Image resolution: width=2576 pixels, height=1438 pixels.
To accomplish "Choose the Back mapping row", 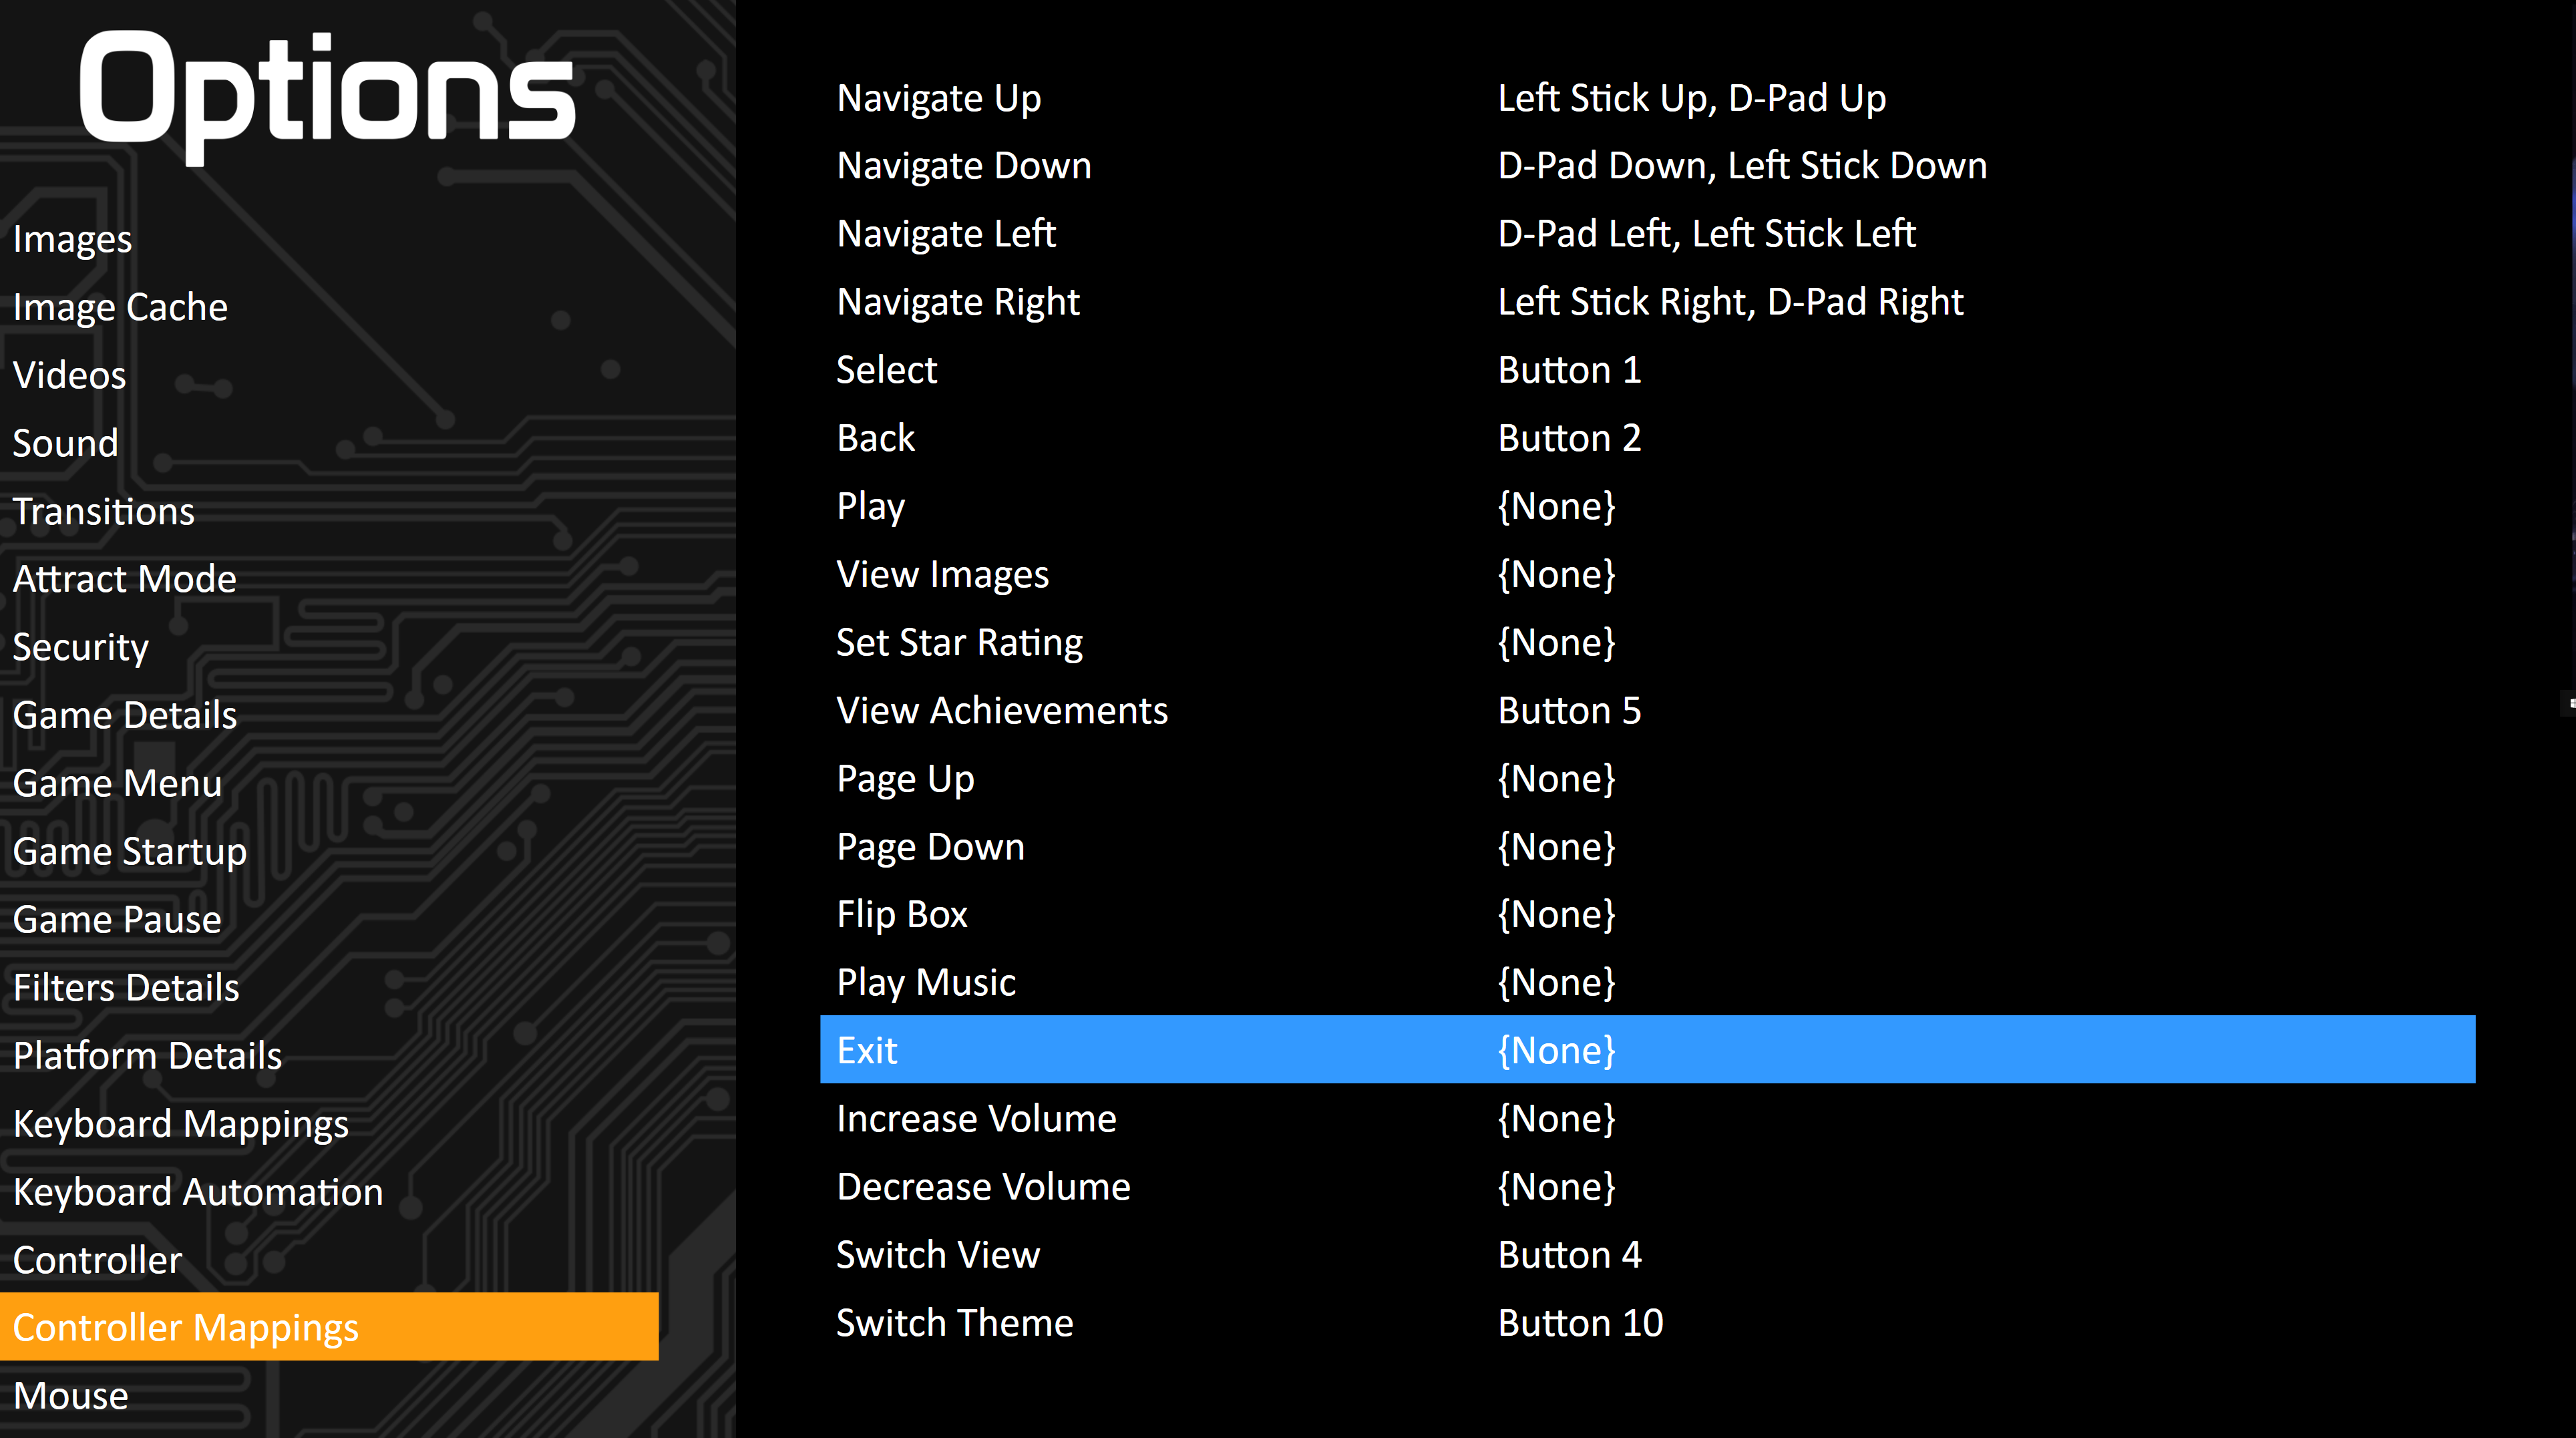I will click(x=1648, y=438).
